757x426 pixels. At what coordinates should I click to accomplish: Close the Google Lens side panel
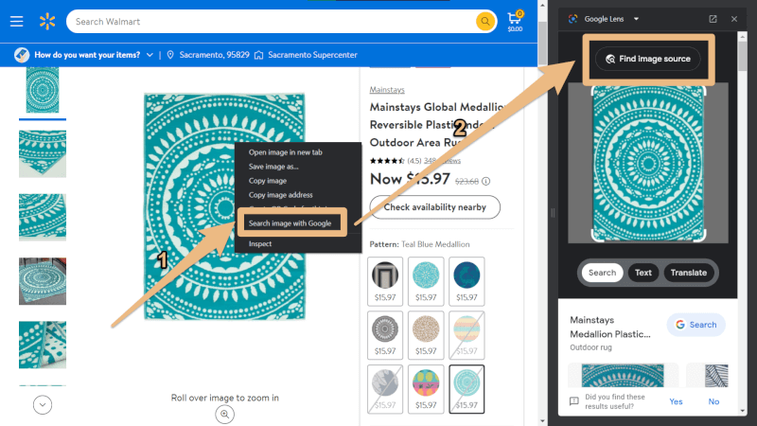pyautogui.click(x=734, y=19)
